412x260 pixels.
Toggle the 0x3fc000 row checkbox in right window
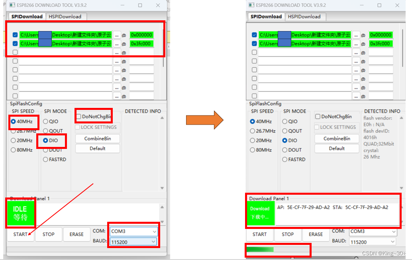(x=254, y=43)
